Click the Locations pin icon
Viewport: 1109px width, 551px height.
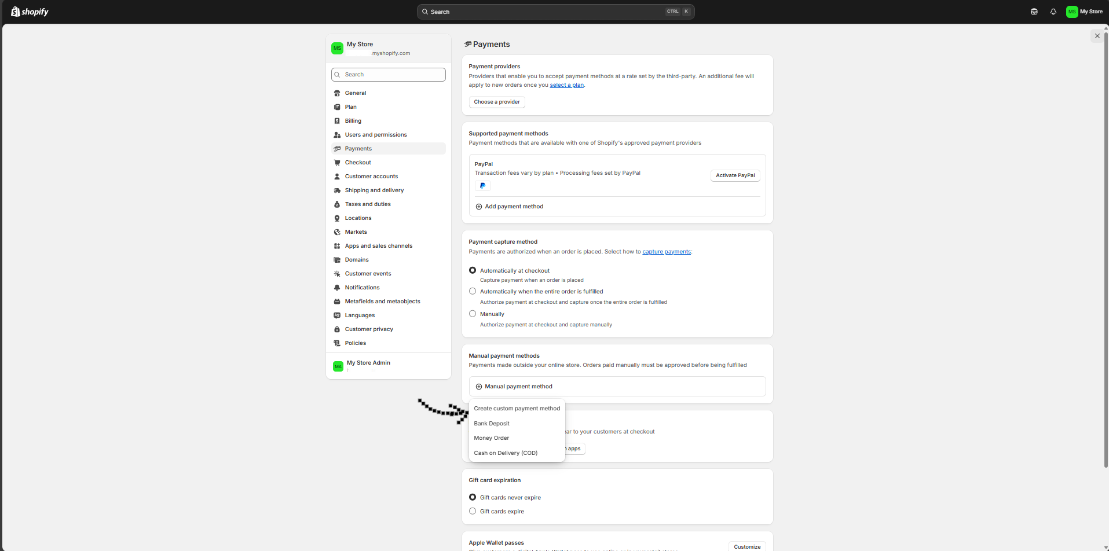pos(337,218)
